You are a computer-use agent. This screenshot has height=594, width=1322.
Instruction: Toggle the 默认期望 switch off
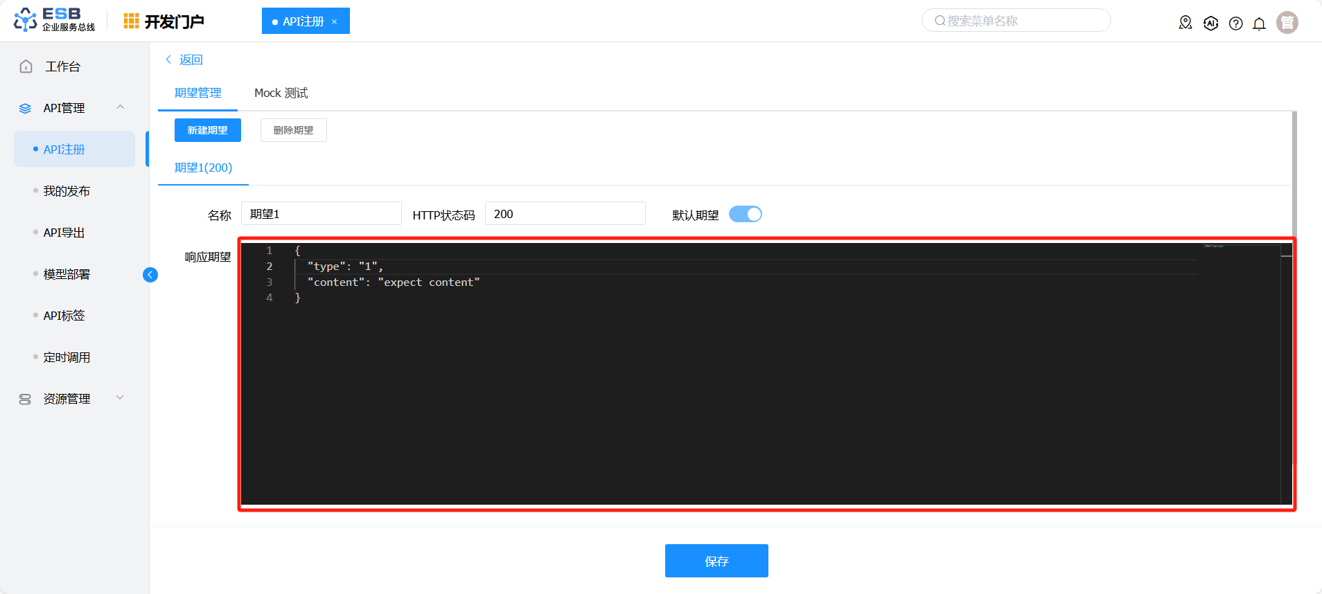pos(745,215)
